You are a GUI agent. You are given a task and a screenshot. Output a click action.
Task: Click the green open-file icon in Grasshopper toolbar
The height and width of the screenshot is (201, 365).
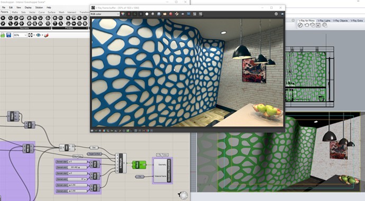click(x=3, y=35)
